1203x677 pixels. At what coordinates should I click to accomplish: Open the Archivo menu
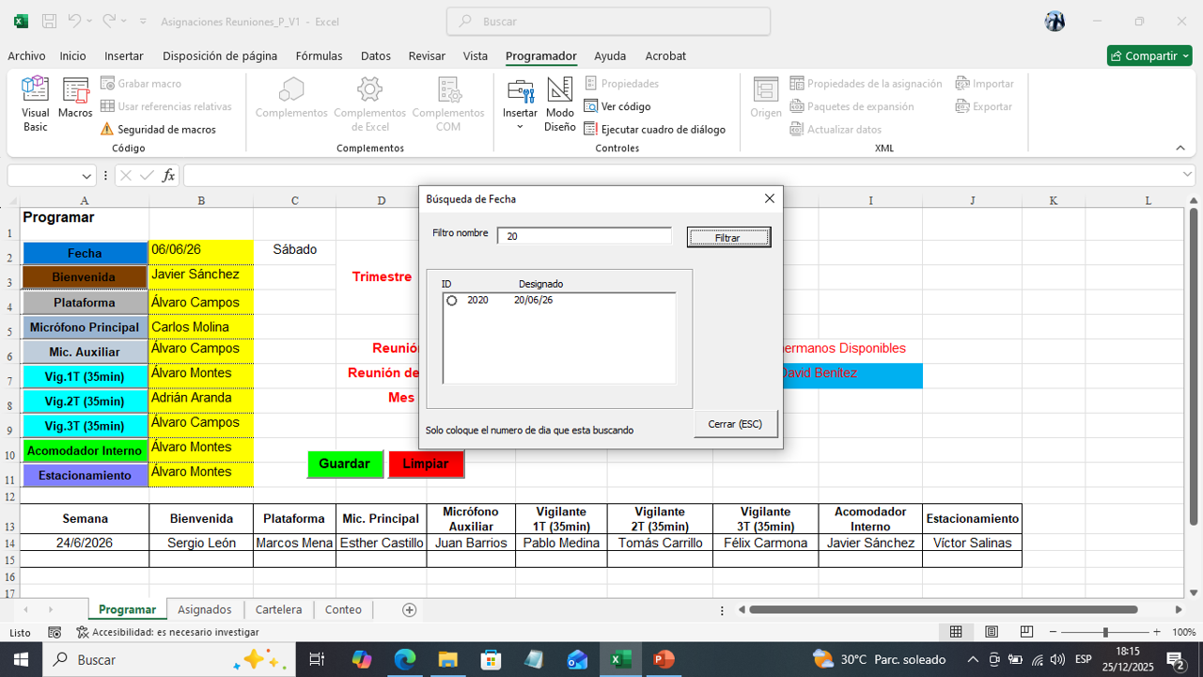tap(26, 55)
